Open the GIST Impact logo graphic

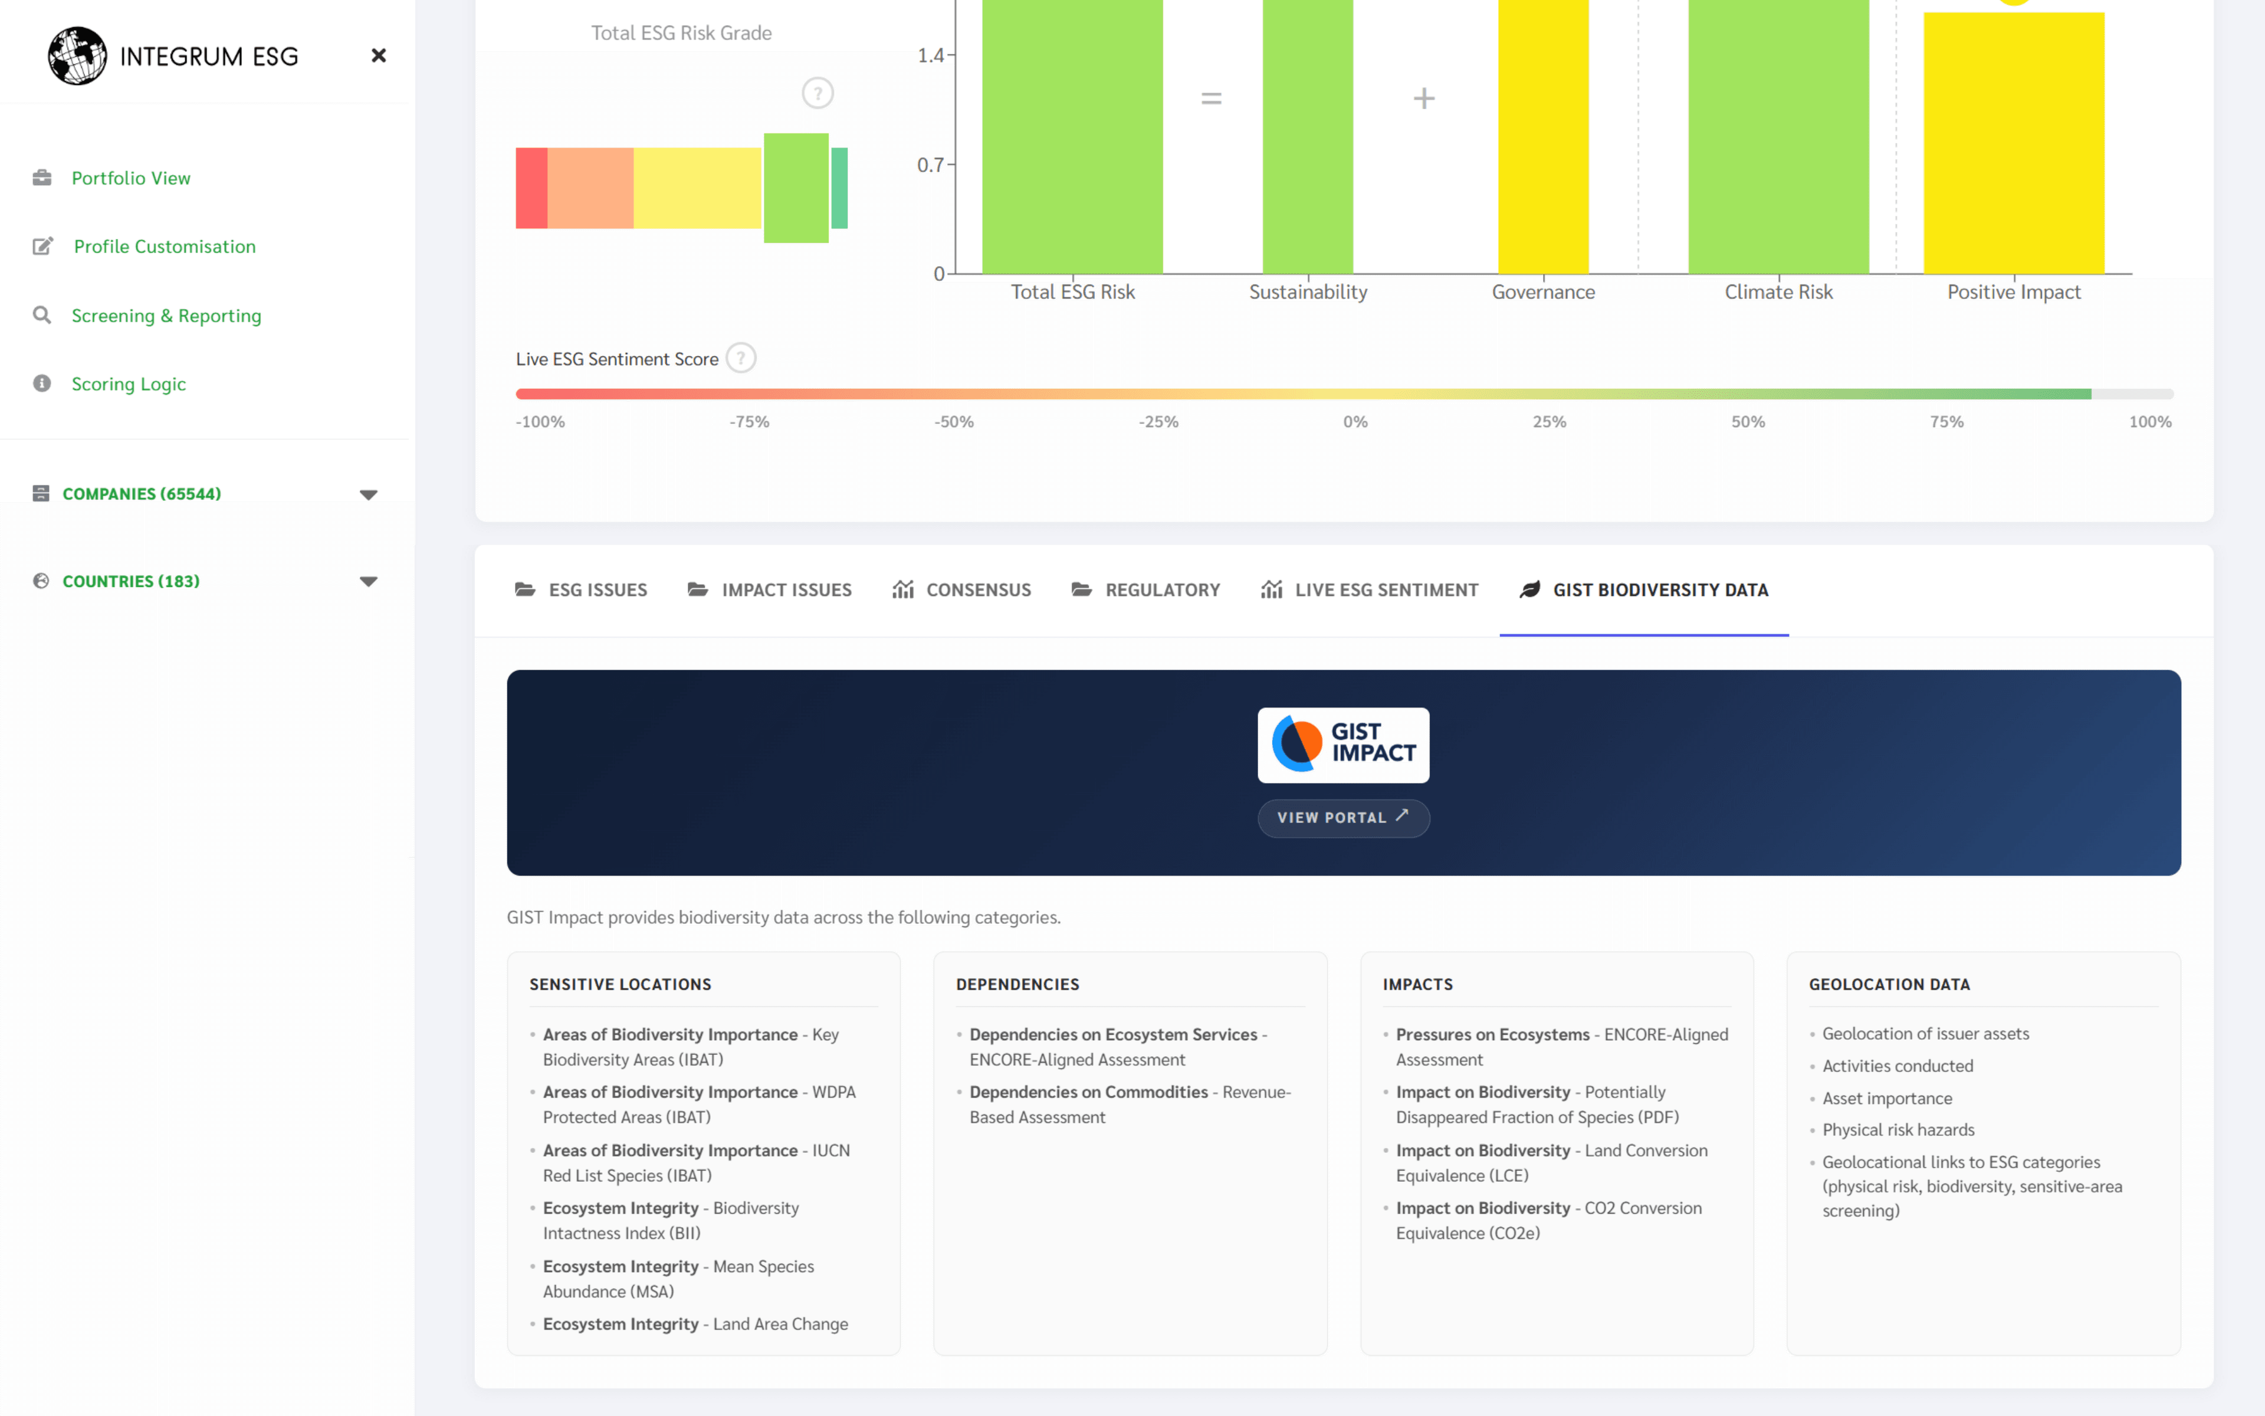click(x=1343, y=745)
